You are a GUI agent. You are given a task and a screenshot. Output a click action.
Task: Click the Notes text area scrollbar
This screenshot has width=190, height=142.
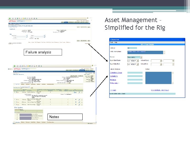coord(173,78)
